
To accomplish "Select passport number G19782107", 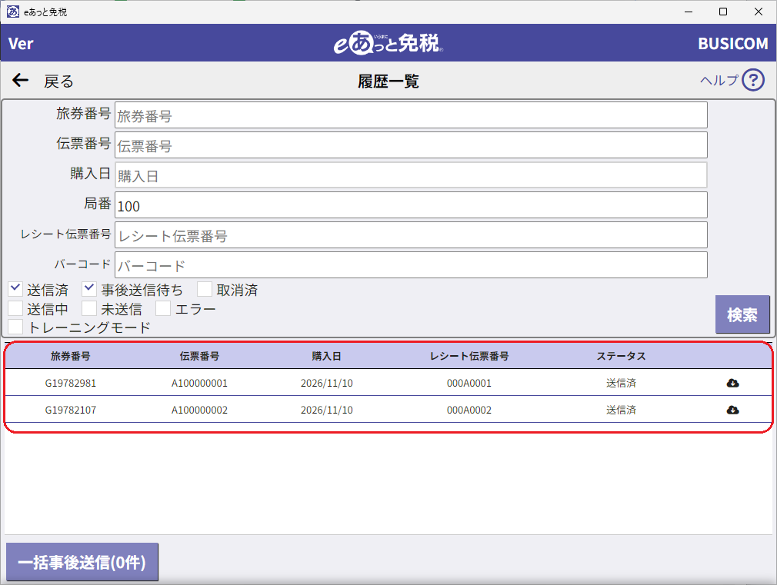I will tap(70, 410).
